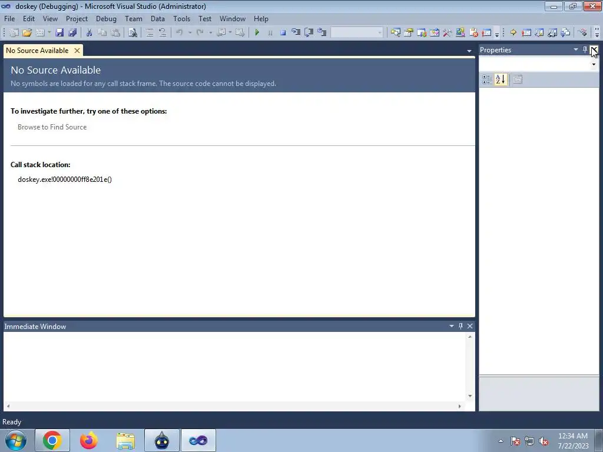Viewport: 603px width, 452px height.
Task: Click inside the Immediate Window text area
Action: (x=234, y=367)
